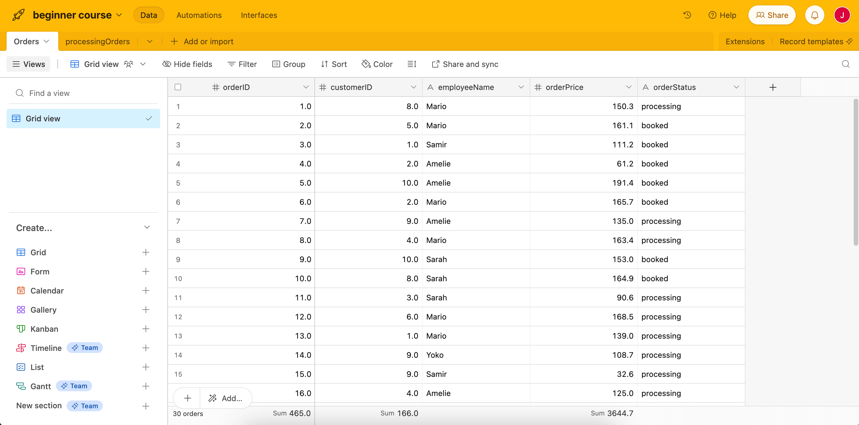The height and width of the screenshot is (425, 859).
Task: Open the Hide fields menu
Action: 187,64
